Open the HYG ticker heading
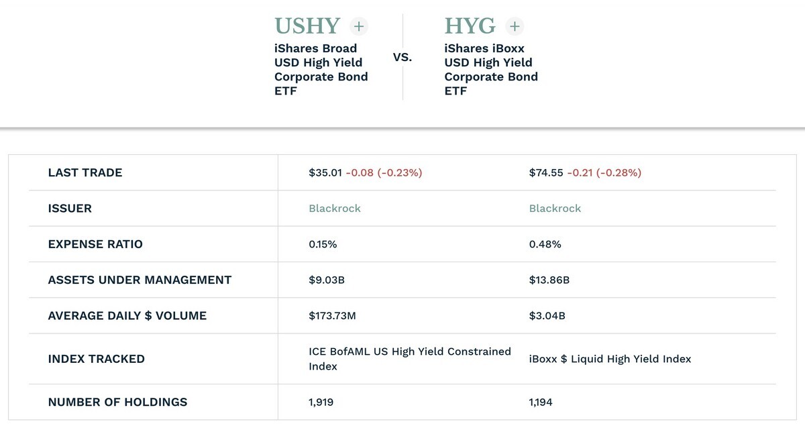Screen dimensions: 805x432 tap(470, 26)
